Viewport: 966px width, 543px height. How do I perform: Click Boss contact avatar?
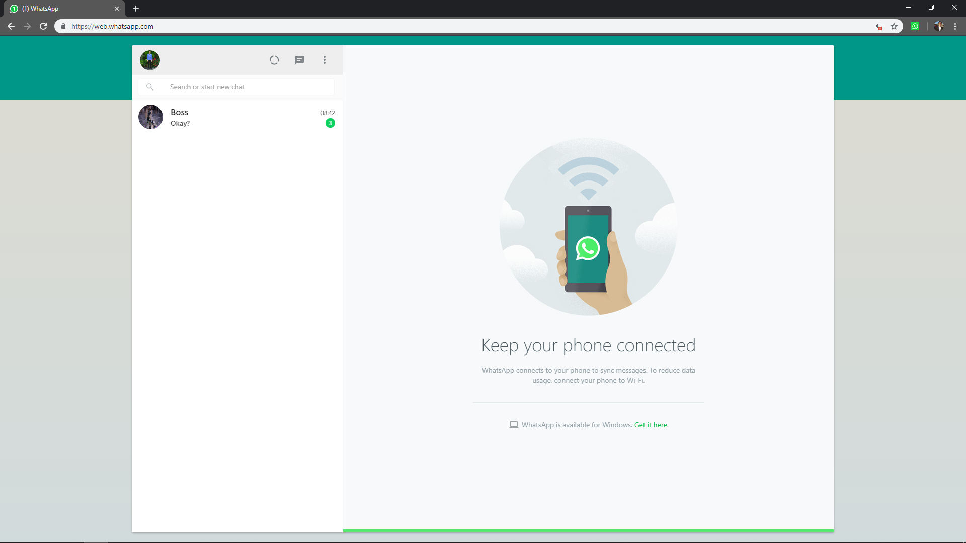pos(150,117)
